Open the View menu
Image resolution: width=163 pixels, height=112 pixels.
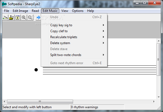point(65,11)
